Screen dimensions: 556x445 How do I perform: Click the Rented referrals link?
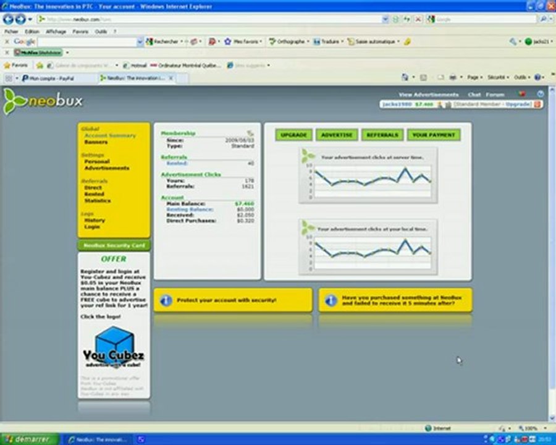pos(177,164)
